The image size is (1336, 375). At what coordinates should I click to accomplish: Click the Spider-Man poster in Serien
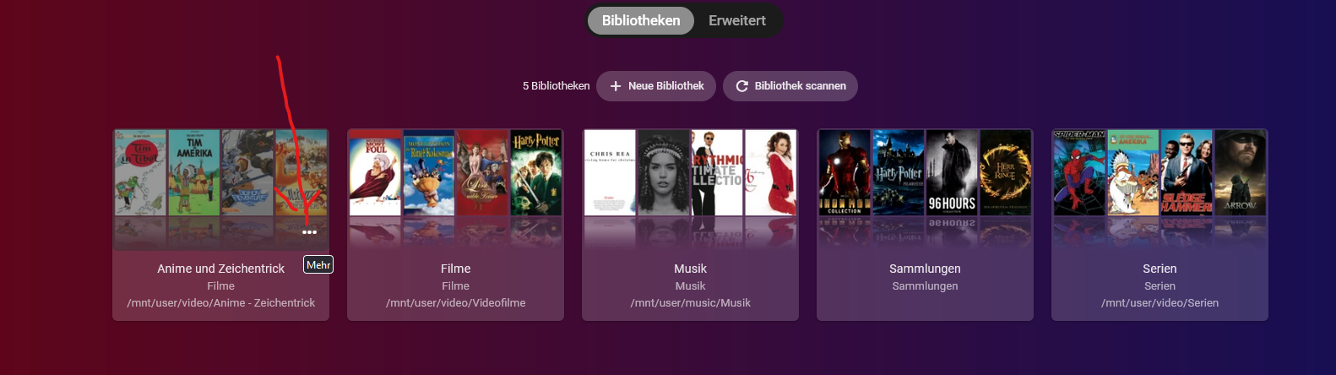[1079, 173]
